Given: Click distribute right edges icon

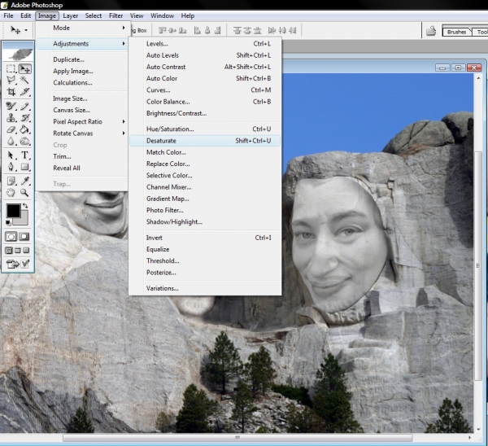Looking at the screenshot, I should [293, 30].
